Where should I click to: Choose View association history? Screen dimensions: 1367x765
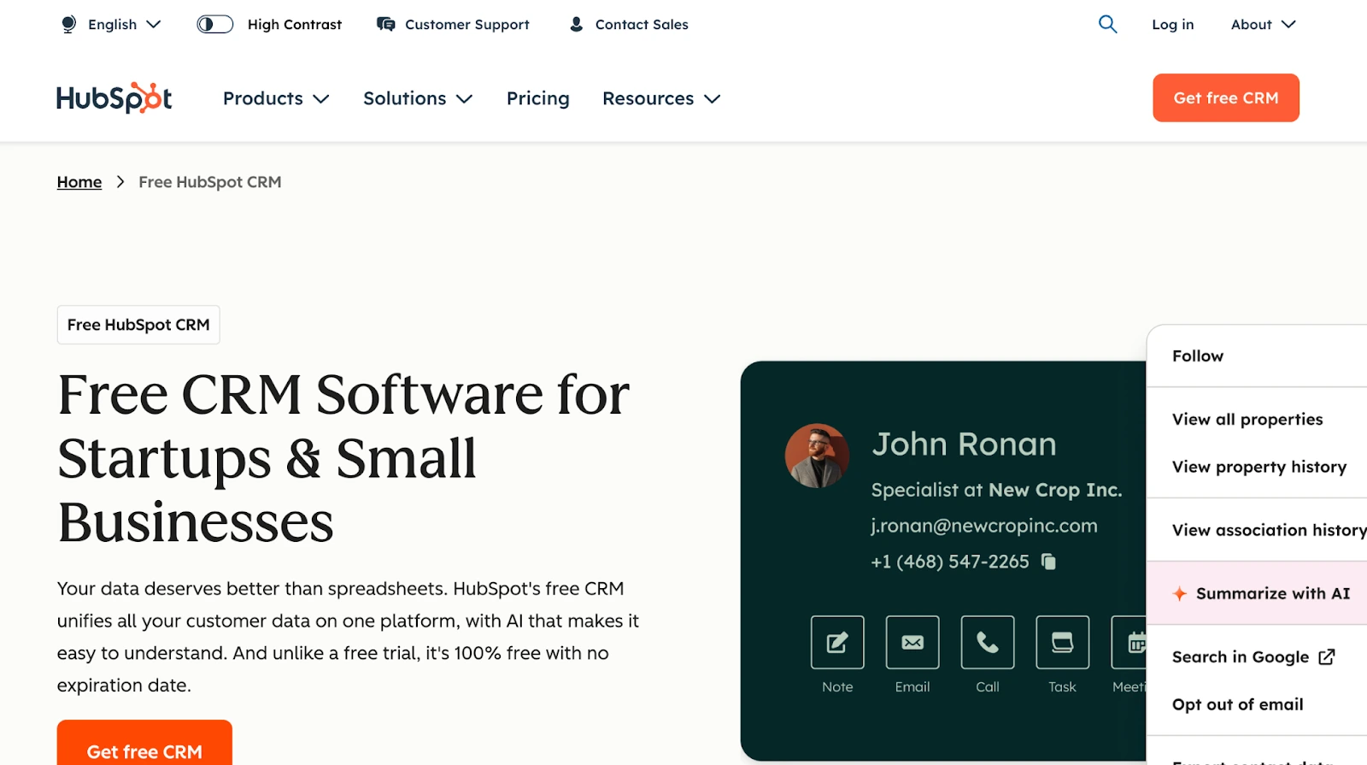[x=1270, y=530]
